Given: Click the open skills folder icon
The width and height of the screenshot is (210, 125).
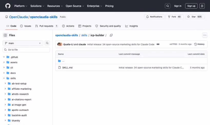Looking at the screenshot, I should (x=8, y=78).
